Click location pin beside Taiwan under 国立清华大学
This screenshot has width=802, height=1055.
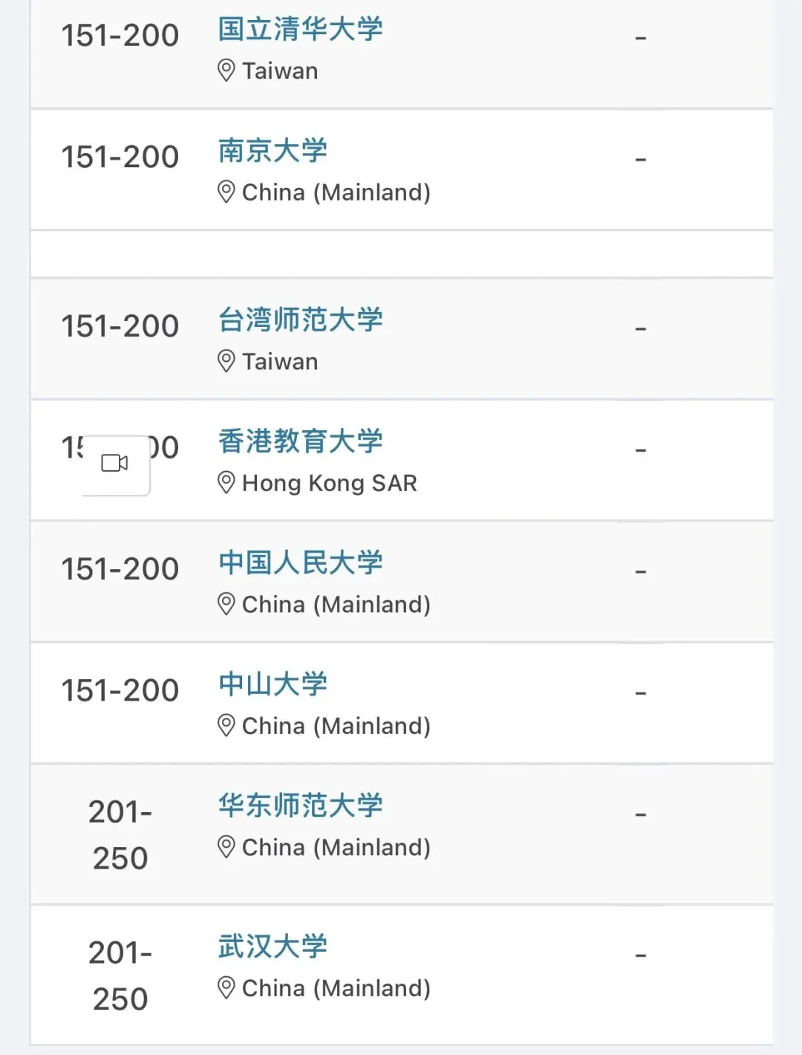(226, 71)
